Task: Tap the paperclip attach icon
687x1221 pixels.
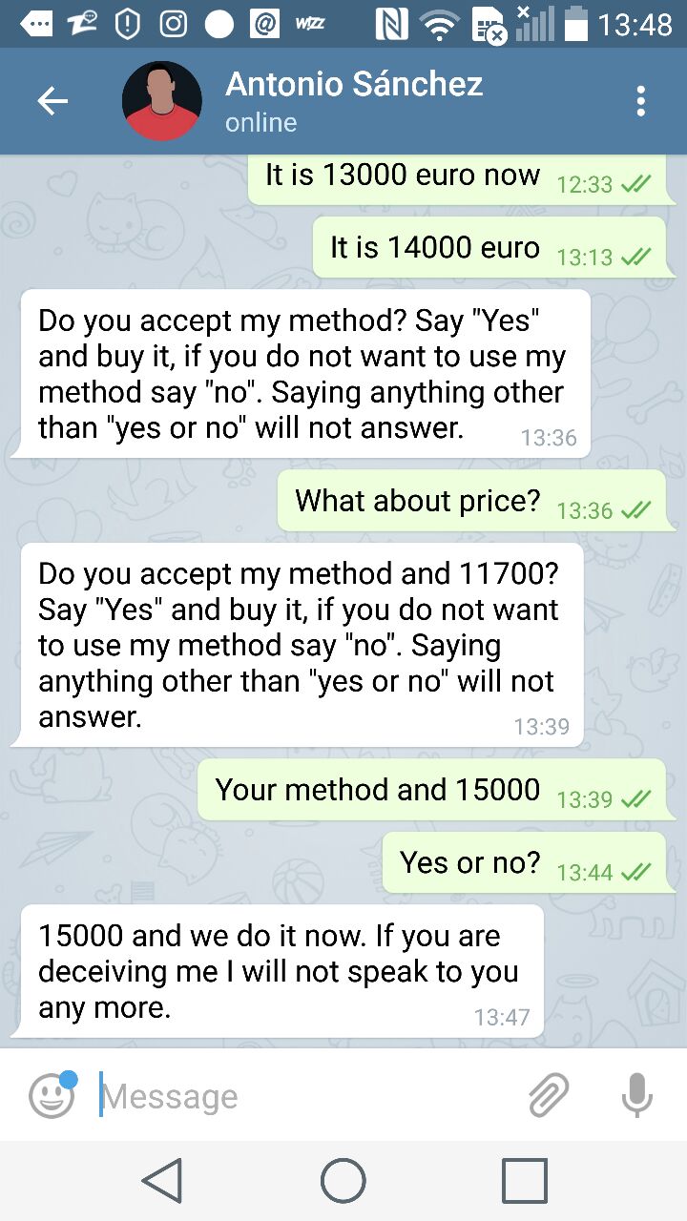Action: (549, 1095)
